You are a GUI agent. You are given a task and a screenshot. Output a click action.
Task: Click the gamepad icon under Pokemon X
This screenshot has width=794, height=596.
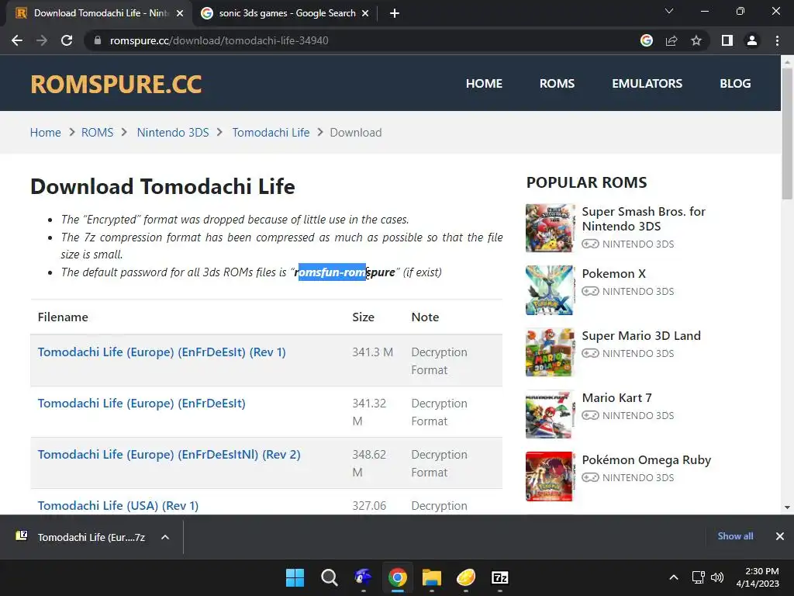[590, 292]
